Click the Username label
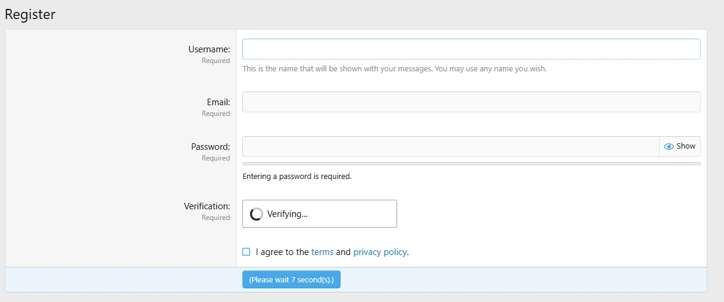 [x=209, y=49]
